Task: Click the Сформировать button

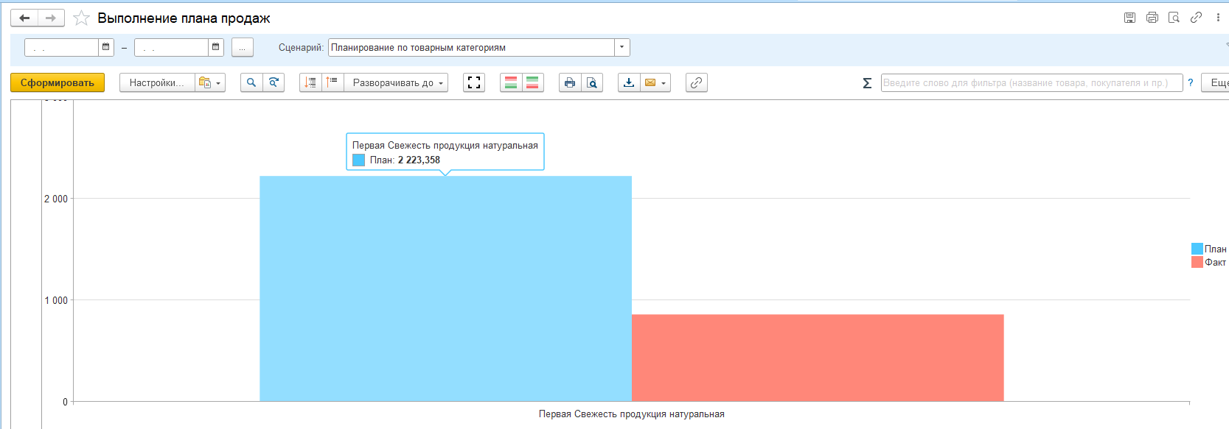Action: 58,82
